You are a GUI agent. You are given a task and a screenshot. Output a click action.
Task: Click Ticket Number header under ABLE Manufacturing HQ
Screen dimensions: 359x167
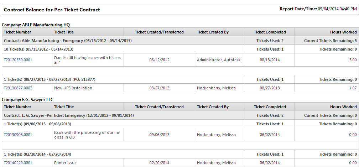pyautogui.click(x=17, y=32)
